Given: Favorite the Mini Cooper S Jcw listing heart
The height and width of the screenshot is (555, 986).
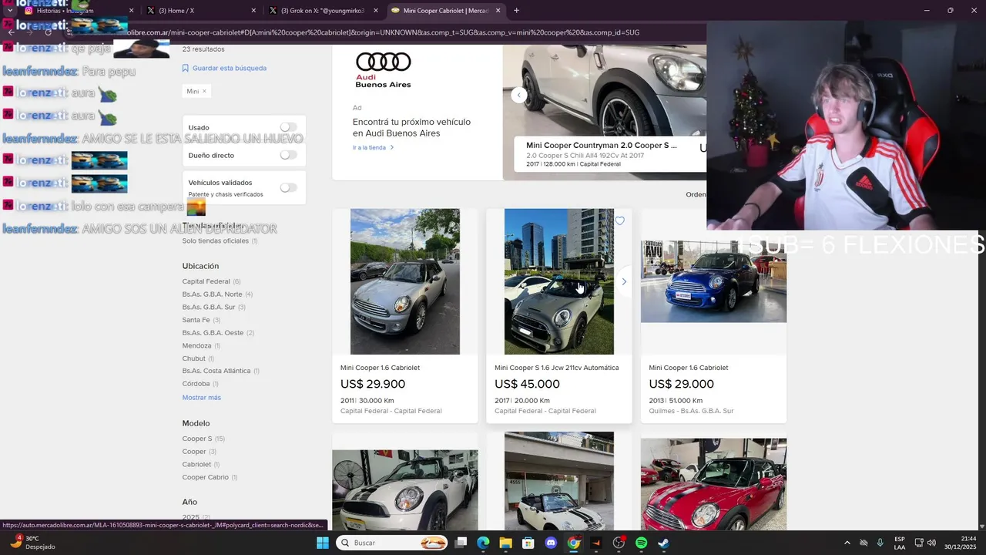Looking at the screenshot, I should (x=619, y=221).
